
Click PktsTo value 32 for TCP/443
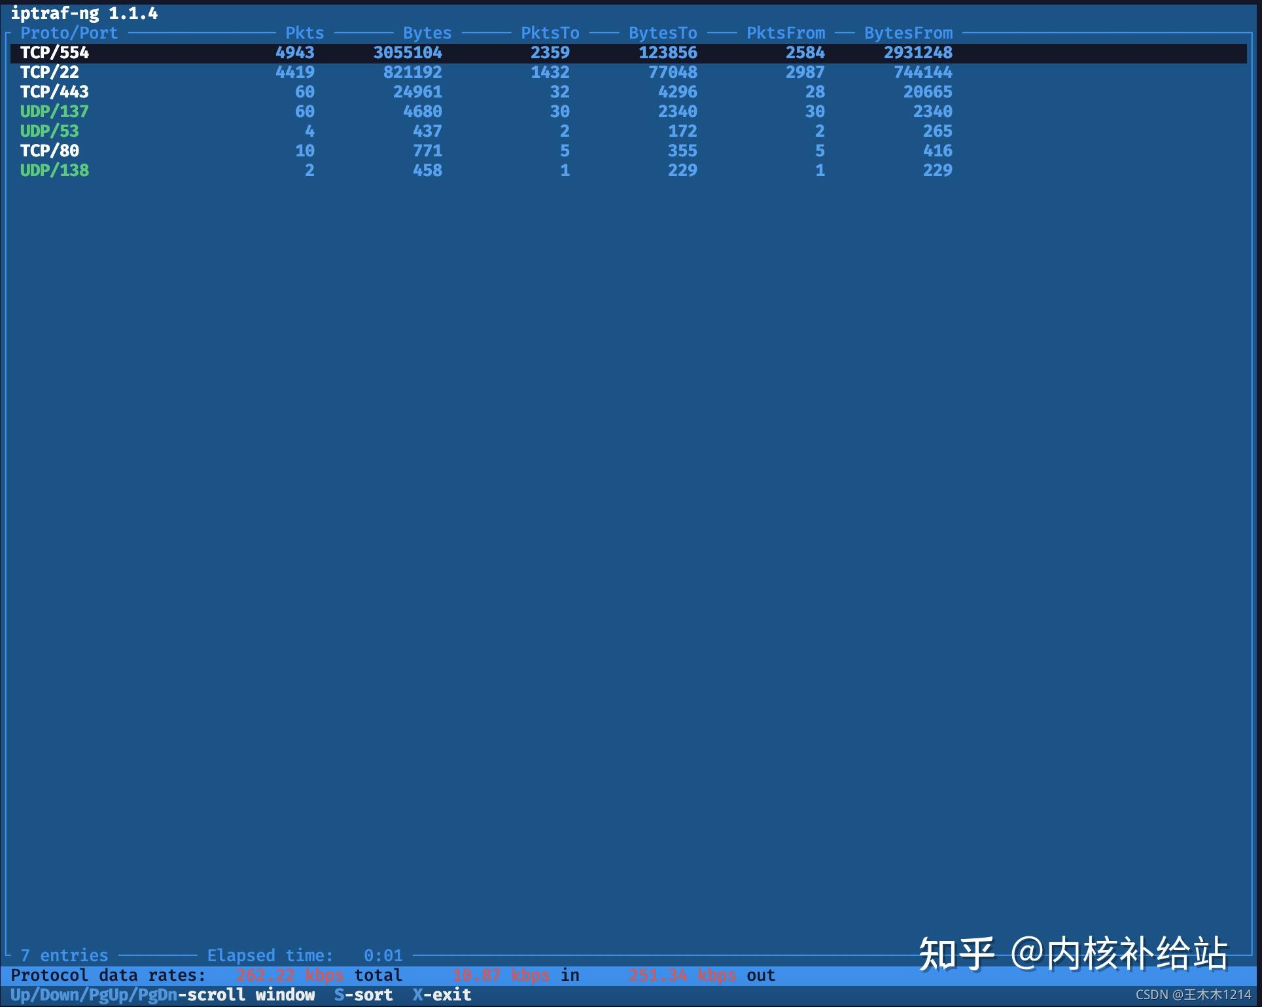[x=560, y=92]
